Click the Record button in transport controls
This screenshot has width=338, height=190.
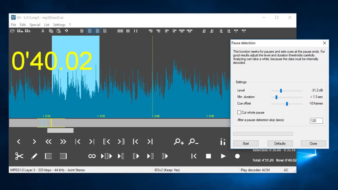tap(237, 156)
